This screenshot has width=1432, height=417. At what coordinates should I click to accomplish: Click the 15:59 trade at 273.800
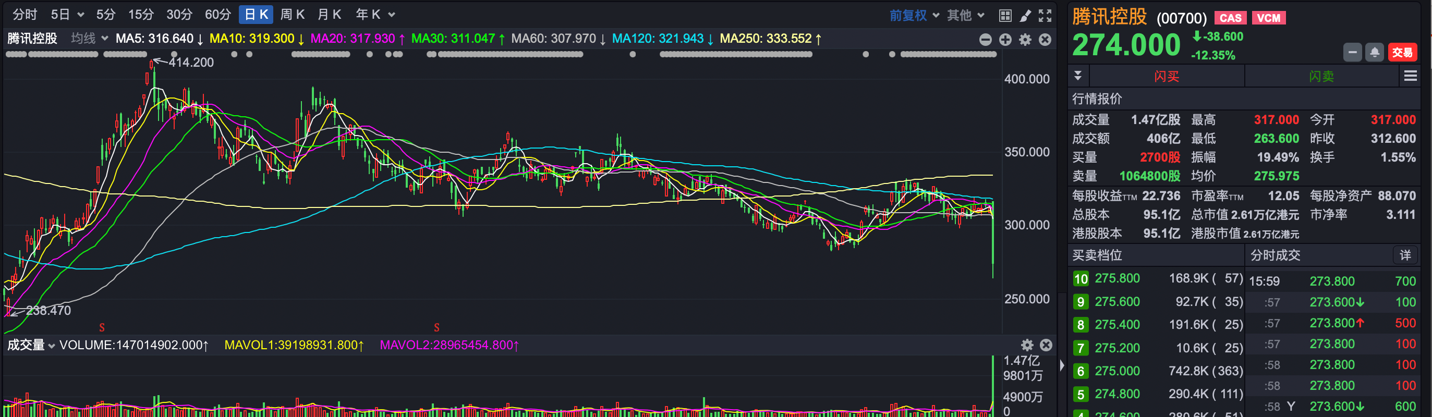coord(1332,281)
